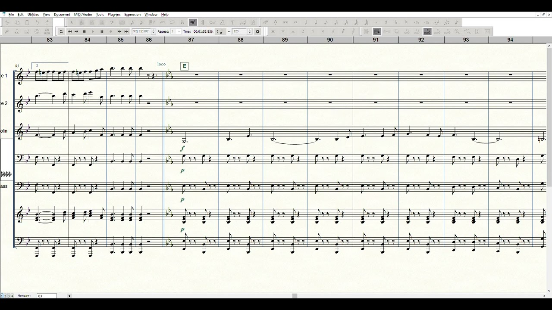Click the grace note icon
The height and width of the screenshot is (310, 552).
(456, 22)
